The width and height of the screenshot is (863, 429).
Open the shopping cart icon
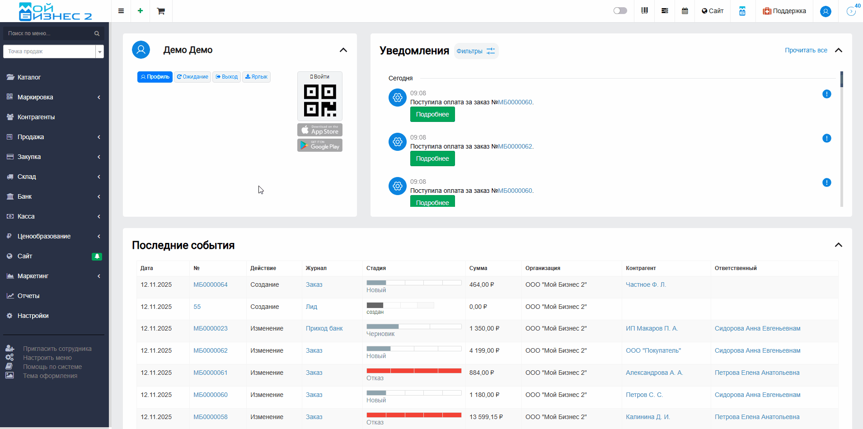[161, 11]
